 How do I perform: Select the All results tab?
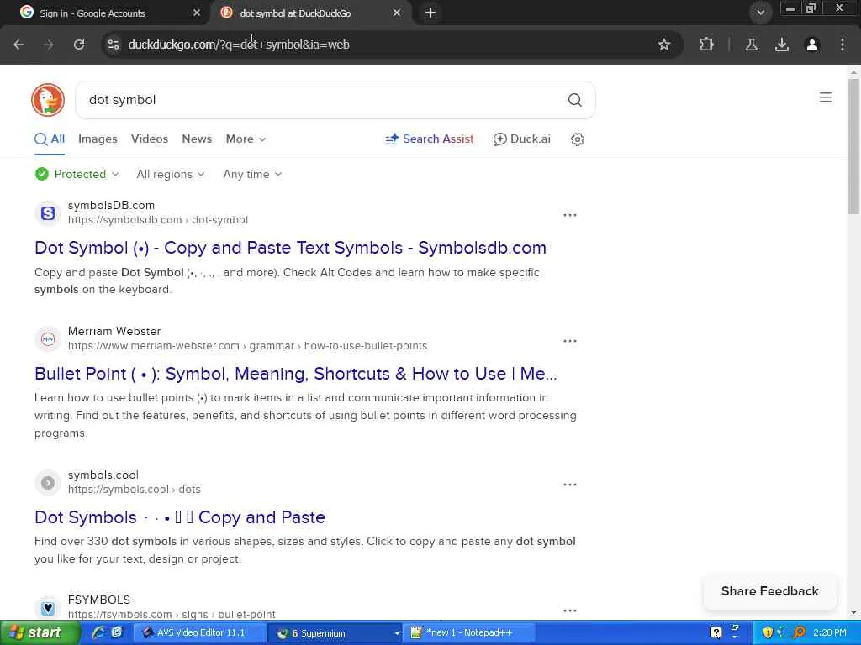pyautogui.click(x=50, y=139)
